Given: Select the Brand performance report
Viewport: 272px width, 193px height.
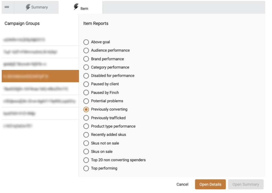Looking at the screenshot, I should point(86,59).
